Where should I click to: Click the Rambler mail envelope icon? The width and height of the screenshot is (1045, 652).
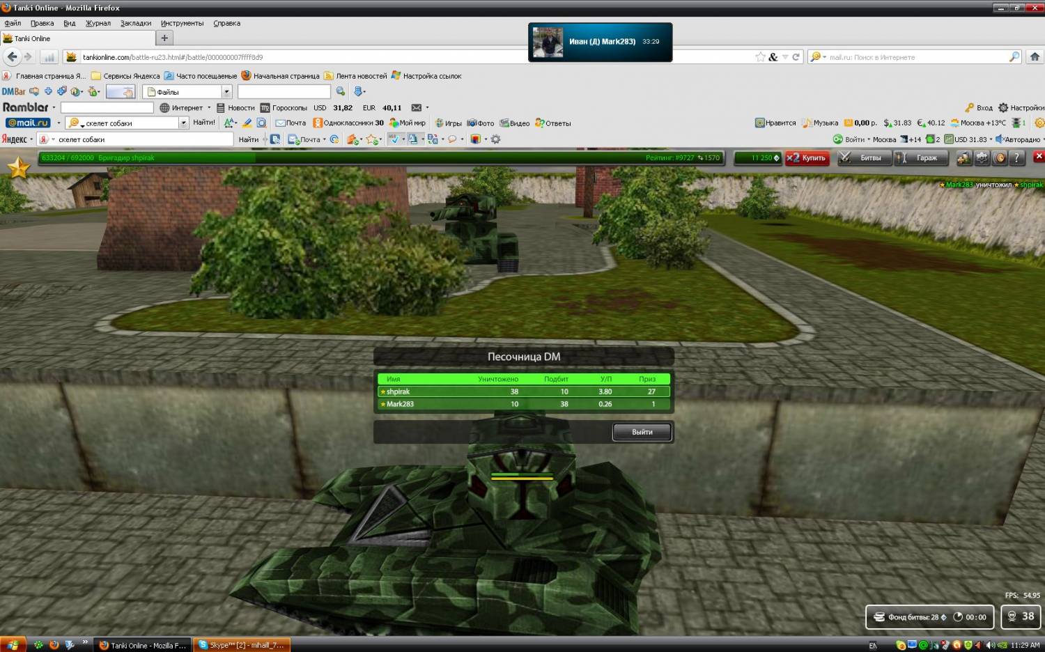[x=417, y=108]
